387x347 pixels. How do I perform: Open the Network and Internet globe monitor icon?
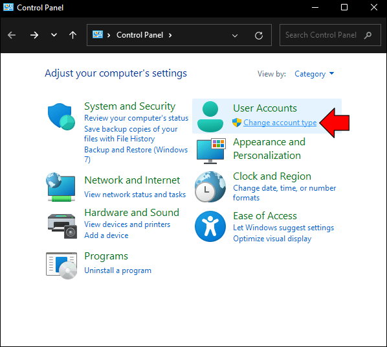click(x=61, y=187)
